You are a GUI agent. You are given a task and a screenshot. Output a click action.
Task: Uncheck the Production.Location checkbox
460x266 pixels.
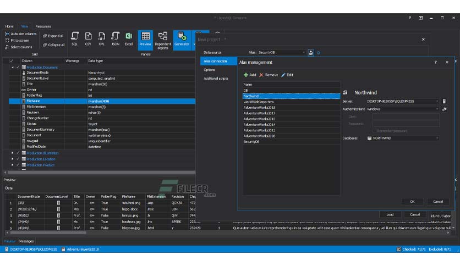tap(18, 159)
